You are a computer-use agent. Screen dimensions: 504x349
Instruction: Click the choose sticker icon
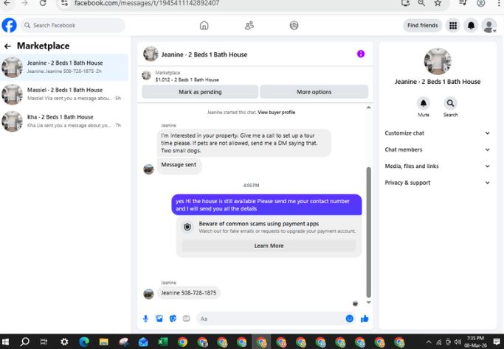pyautogui.click(x=173, y=319)
